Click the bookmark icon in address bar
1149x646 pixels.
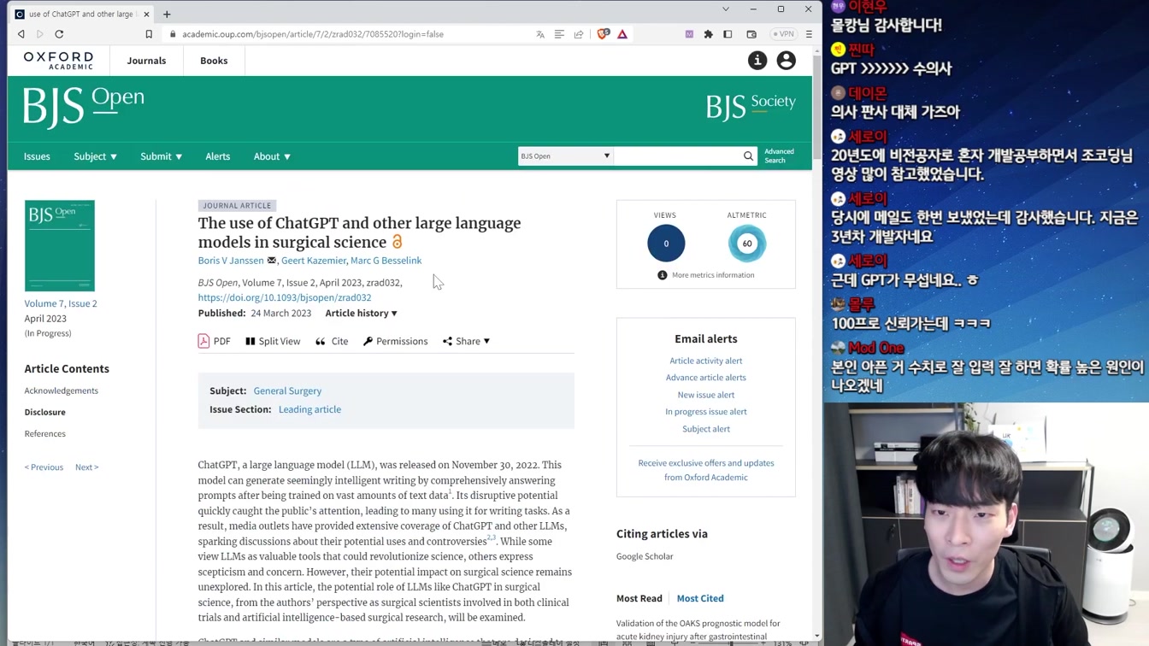click(149, 34)
